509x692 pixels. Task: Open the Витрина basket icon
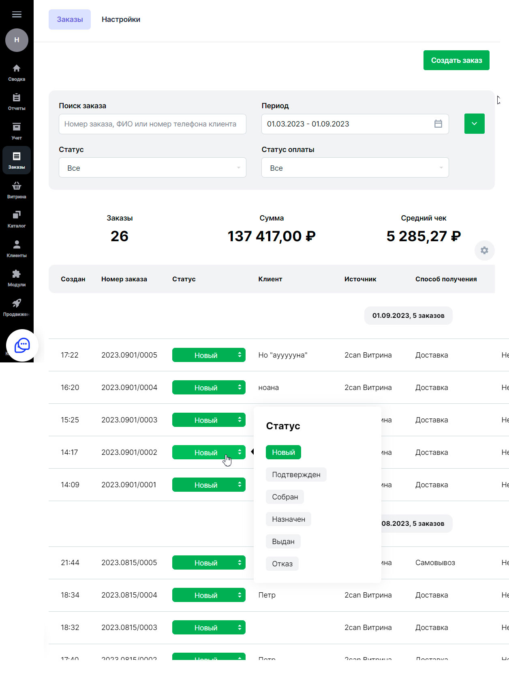[17, 186]
